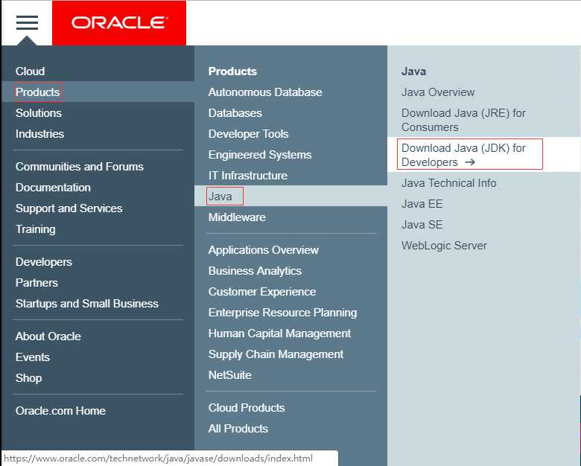
Task: Open the Java EE link
Action: coord(422,204)
